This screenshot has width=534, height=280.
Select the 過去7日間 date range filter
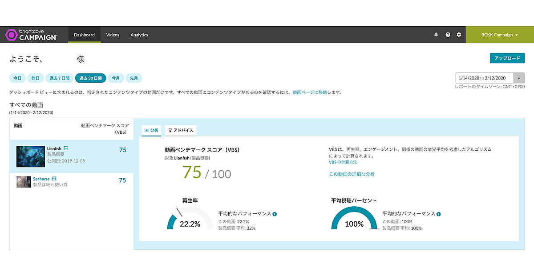(x=59, y=78)
